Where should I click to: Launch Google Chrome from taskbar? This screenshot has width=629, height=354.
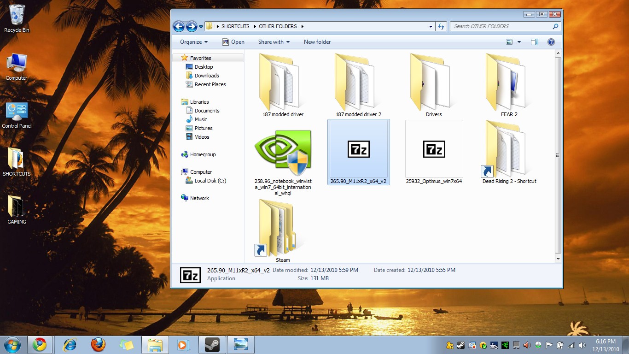(39, 344)
